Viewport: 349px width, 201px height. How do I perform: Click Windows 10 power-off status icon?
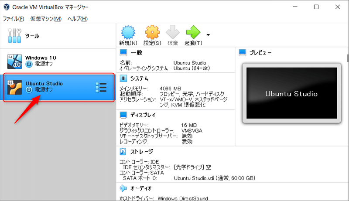[x=29, y=64]
